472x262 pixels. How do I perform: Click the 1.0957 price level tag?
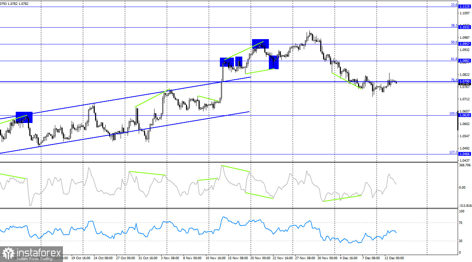coord(464,44)
